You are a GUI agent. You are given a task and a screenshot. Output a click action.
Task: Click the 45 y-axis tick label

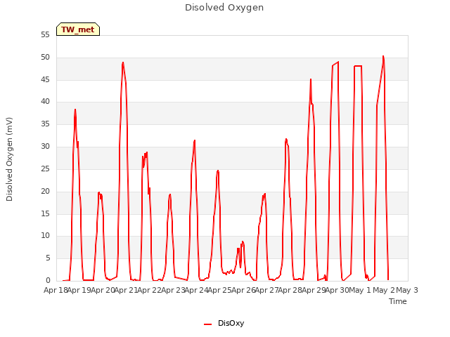pos(45,79)
